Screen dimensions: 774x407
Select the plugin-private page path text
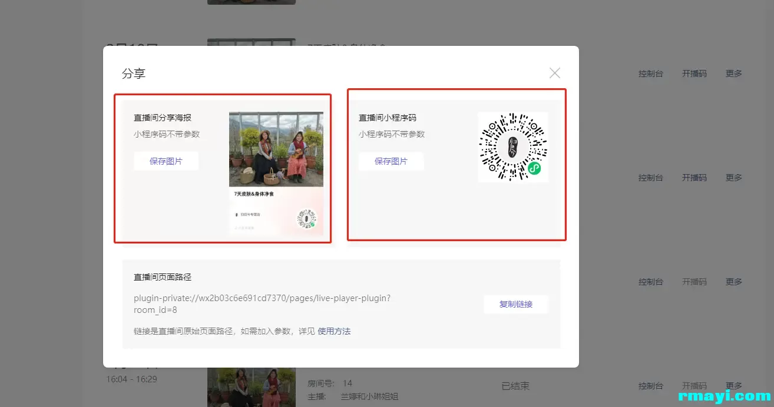[x=262, y=304]
